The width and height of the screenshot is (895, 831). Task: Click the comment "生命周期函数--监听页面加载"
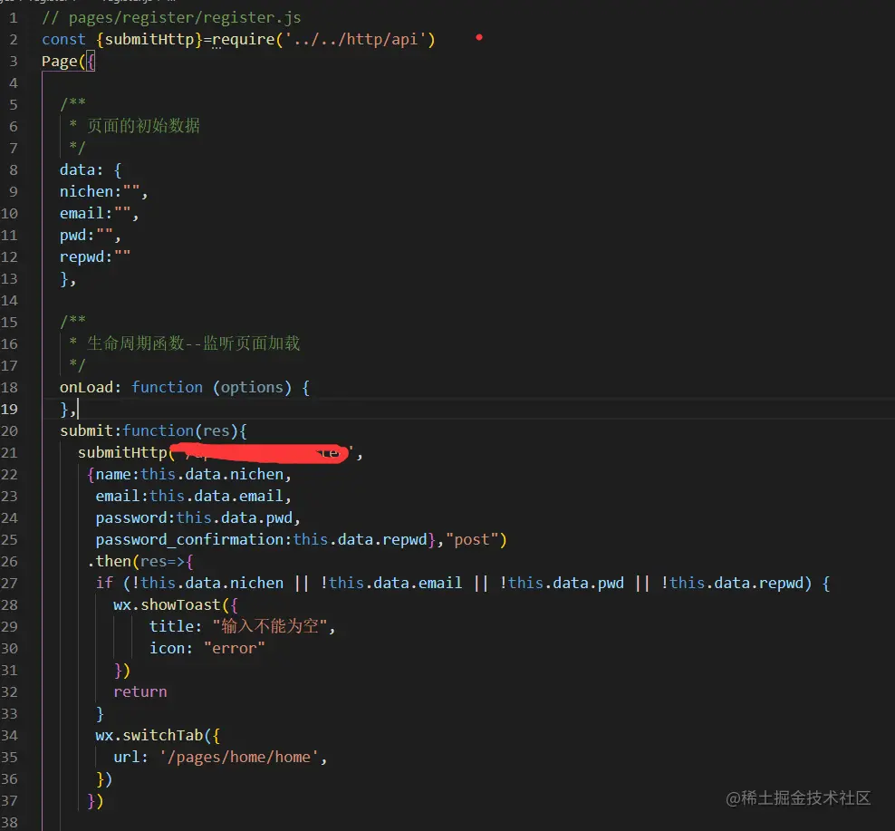click(x=193, y=343)
